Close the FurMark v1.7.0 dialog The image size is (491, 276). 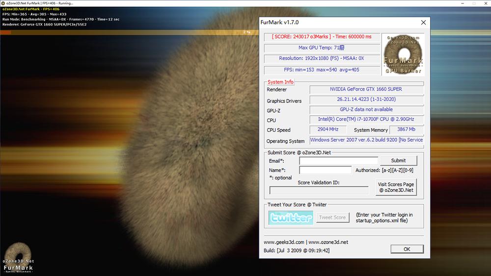point(423,23)
